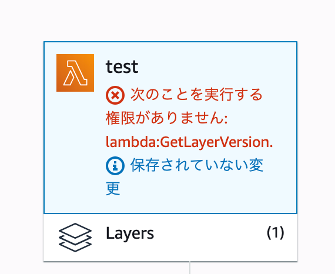Click the blue info circle icon
Image resolution: width=335 pixels, height=274 pixels.
coord(115,166)
